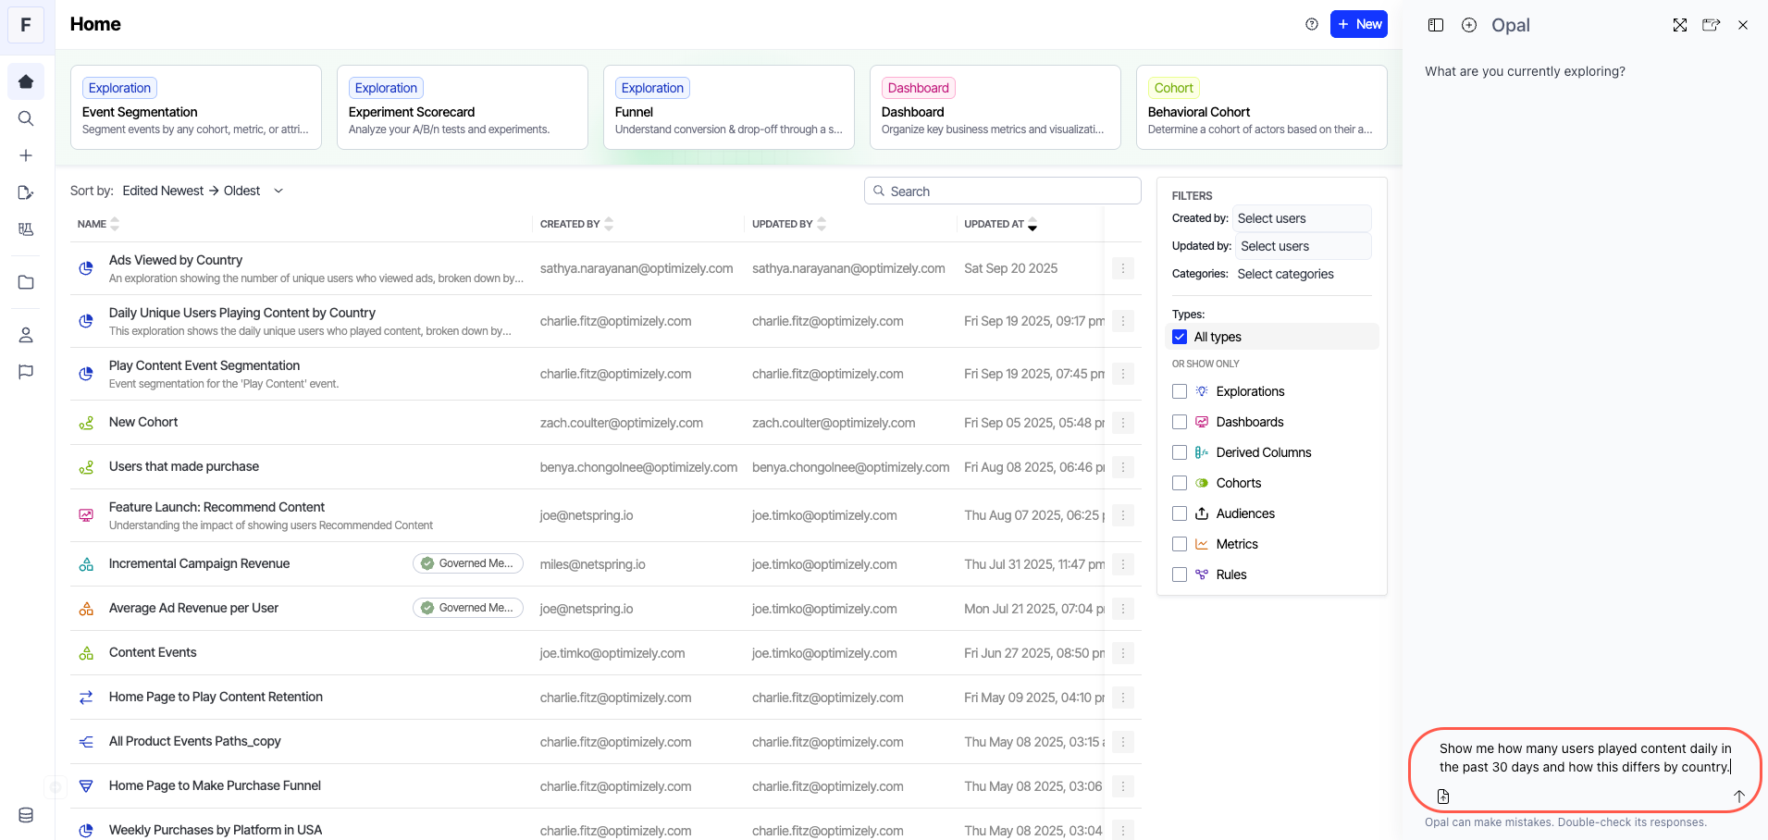Send the Opal message with arrow icon

[1738, 796]
